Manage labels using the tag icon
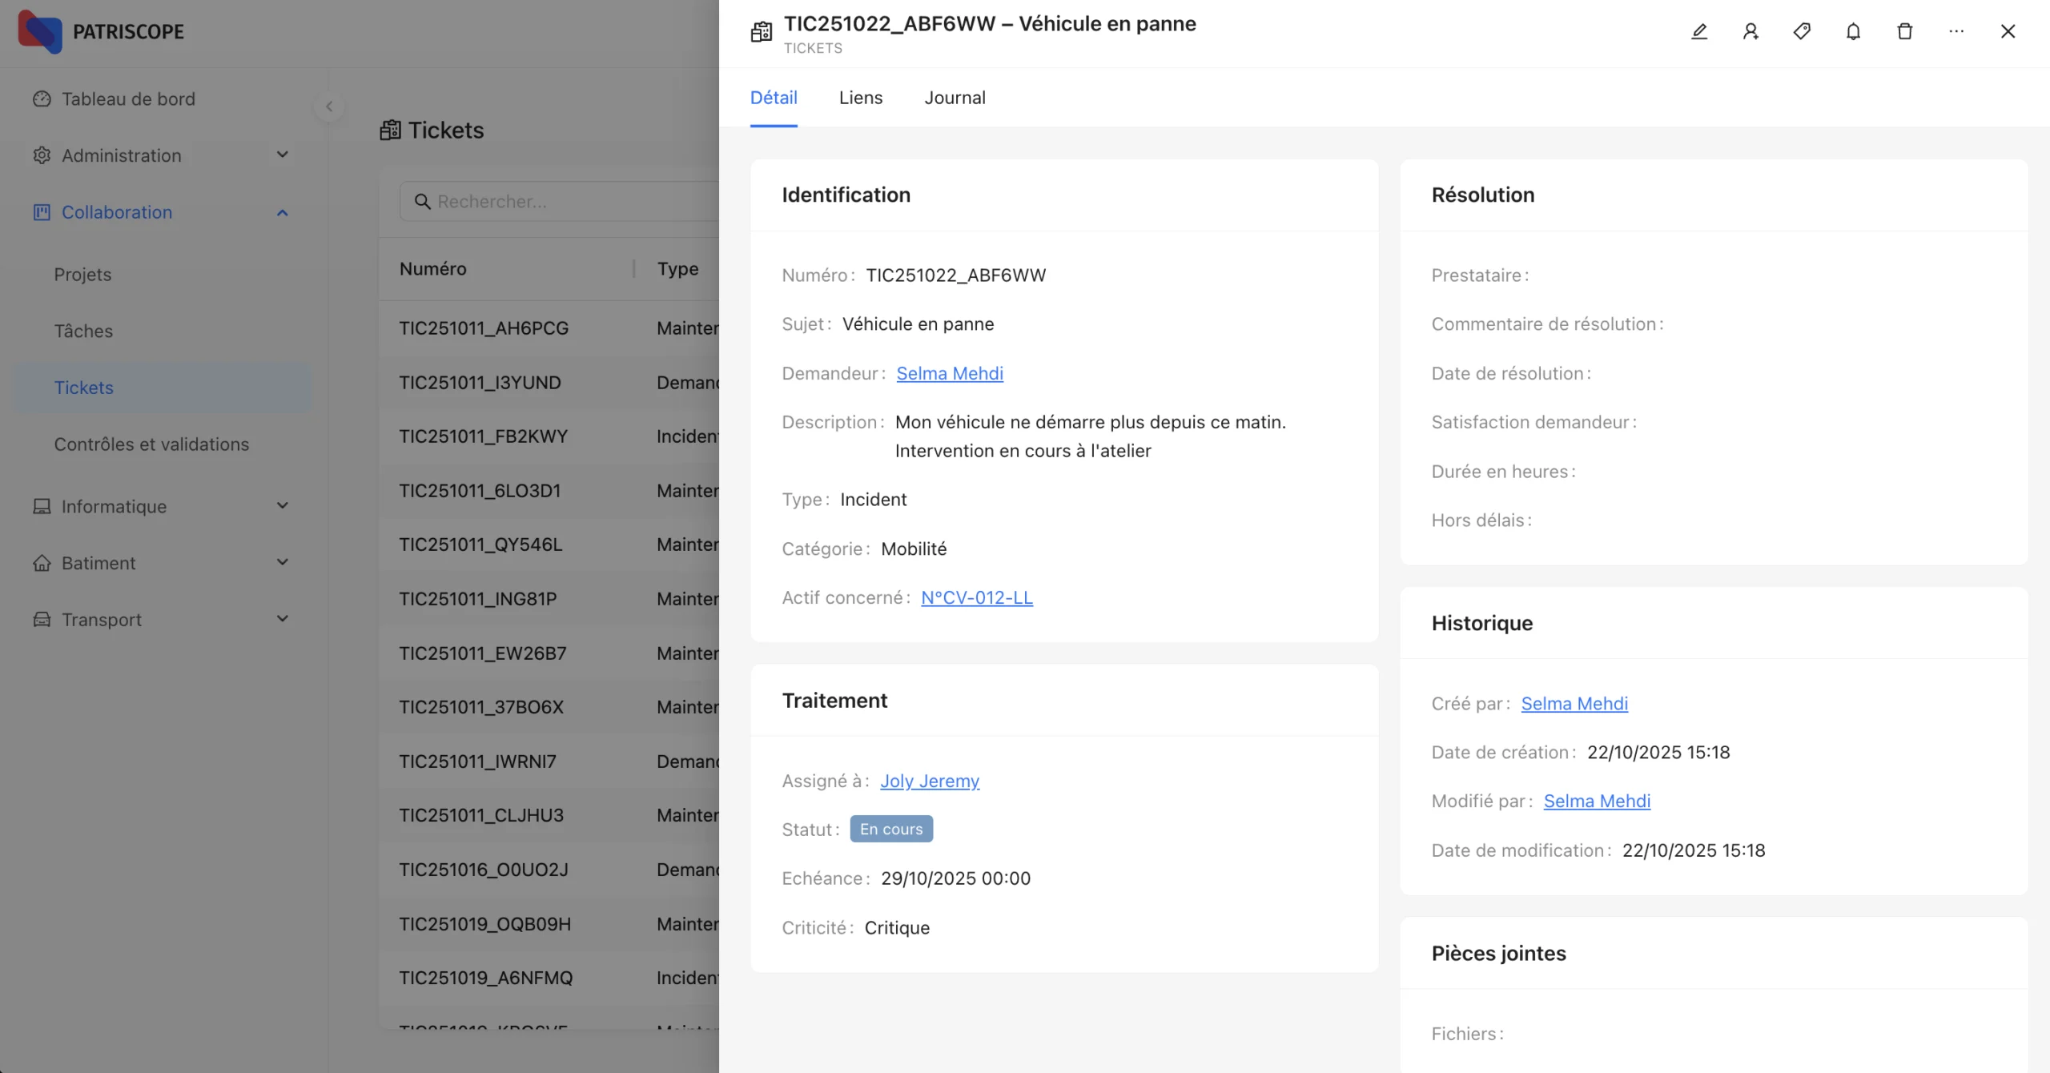 pos(1802,31)
